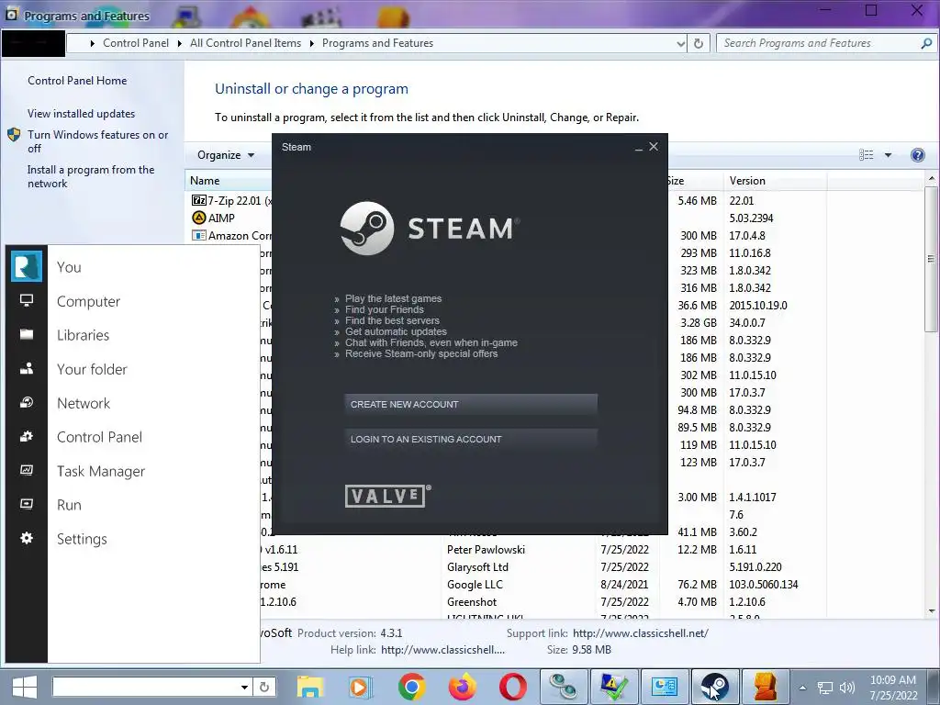Screen dimensions: 940x705
Task: Click the Steam taskbar icon
Action: (714, 687)
